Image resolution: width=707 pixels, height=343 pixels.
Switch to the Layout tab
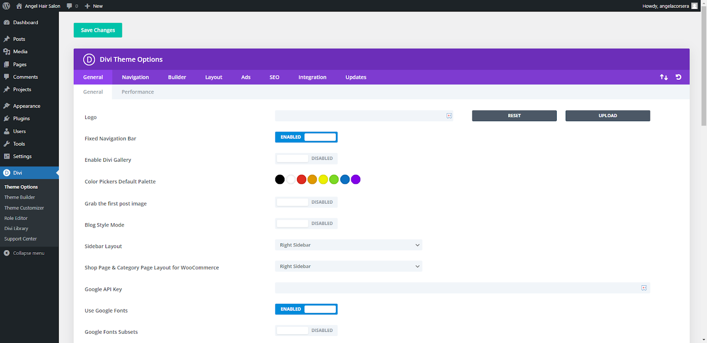coord(213,77)
